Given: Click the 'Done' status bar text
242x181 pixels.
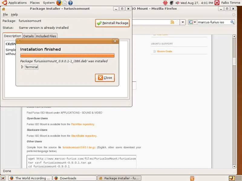Looking at the screenshot, I should (7, 171).
